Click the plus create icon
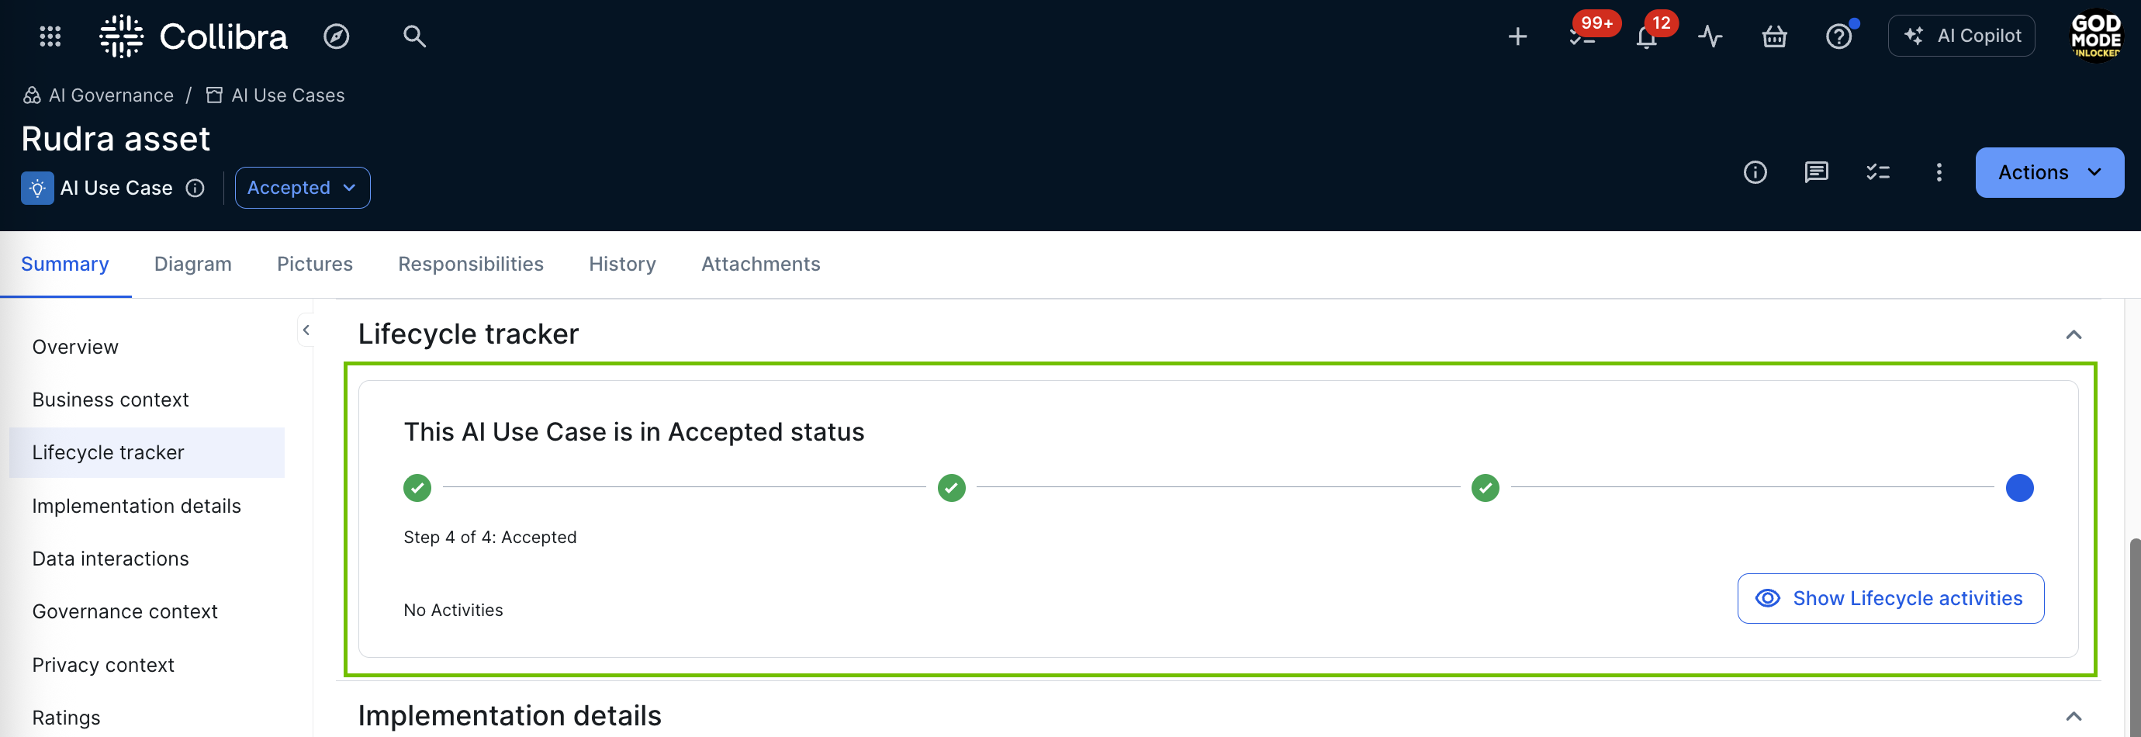2141x737 pixels. pos(1517,36)
